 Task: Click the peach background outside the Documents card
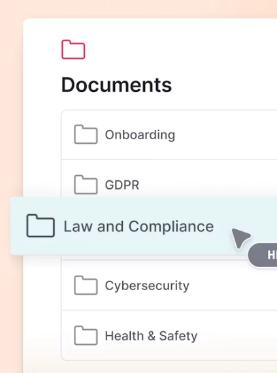point(10,95)
